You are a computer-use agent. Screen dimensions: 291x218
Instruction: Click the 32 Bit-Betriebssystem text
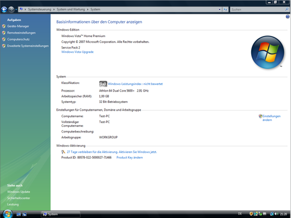(113, 102)
